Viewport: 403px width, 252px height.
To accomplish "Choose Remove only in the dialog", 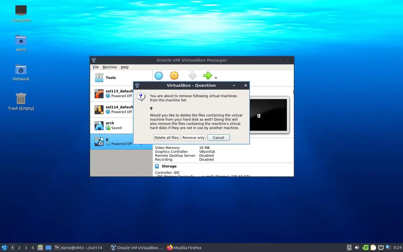I will (193, 137).
